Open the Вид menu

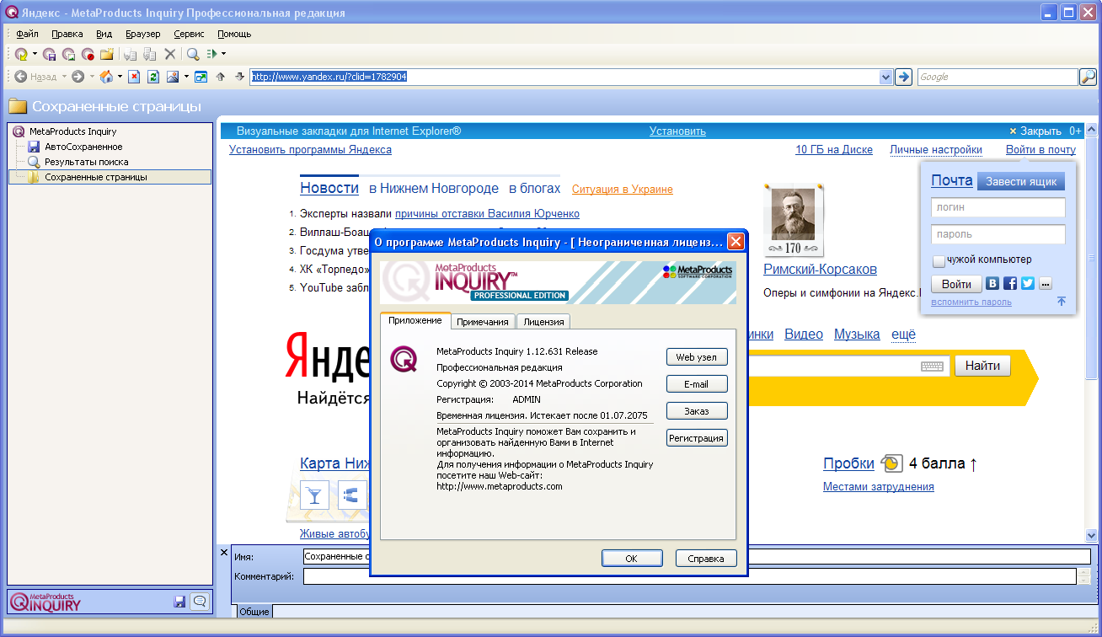pos(104,34)
